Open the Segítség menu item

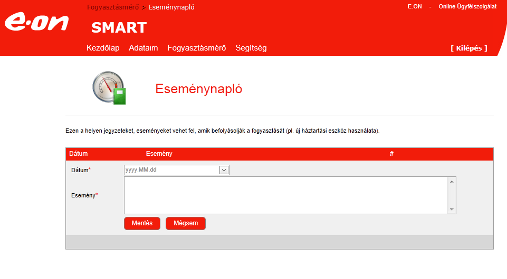[x=251, y=48]
